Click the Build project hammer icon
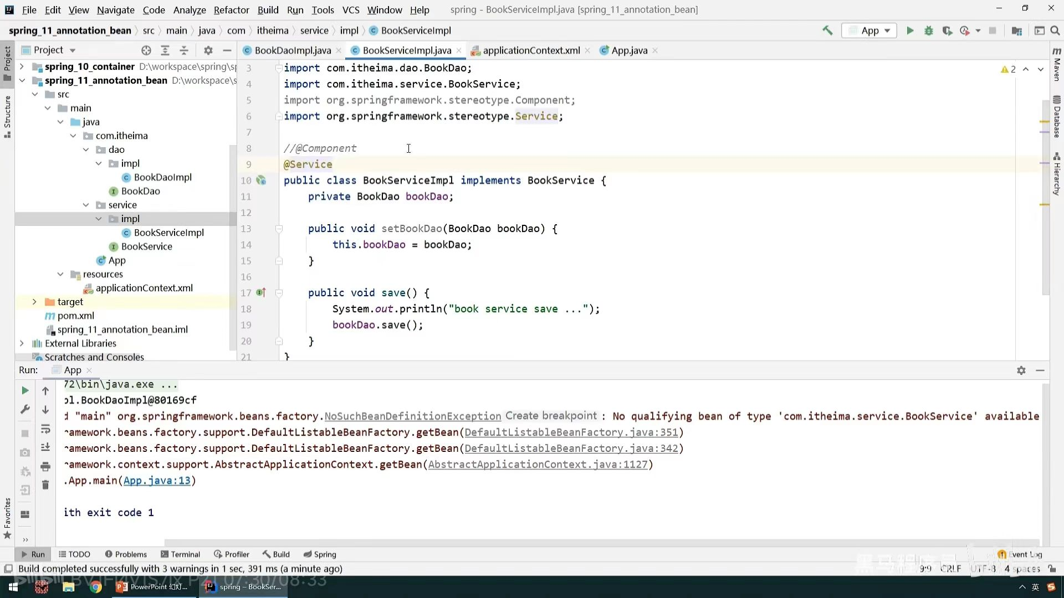Viewport: 1064px width, 598px height. coord(827,30)
